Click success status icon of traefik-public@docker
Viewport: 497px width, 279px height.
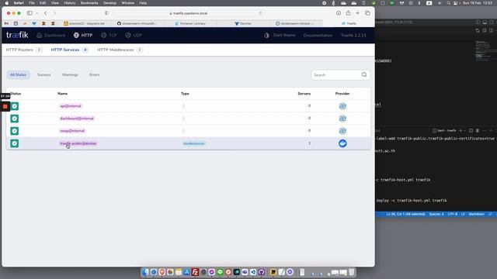pyautogui.click(x=15, y=143)
